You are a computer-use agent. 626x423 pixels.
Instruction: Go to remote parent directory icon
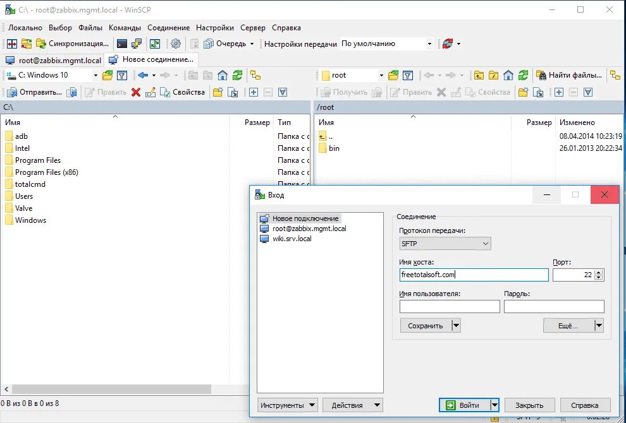(x=479, y=75)
